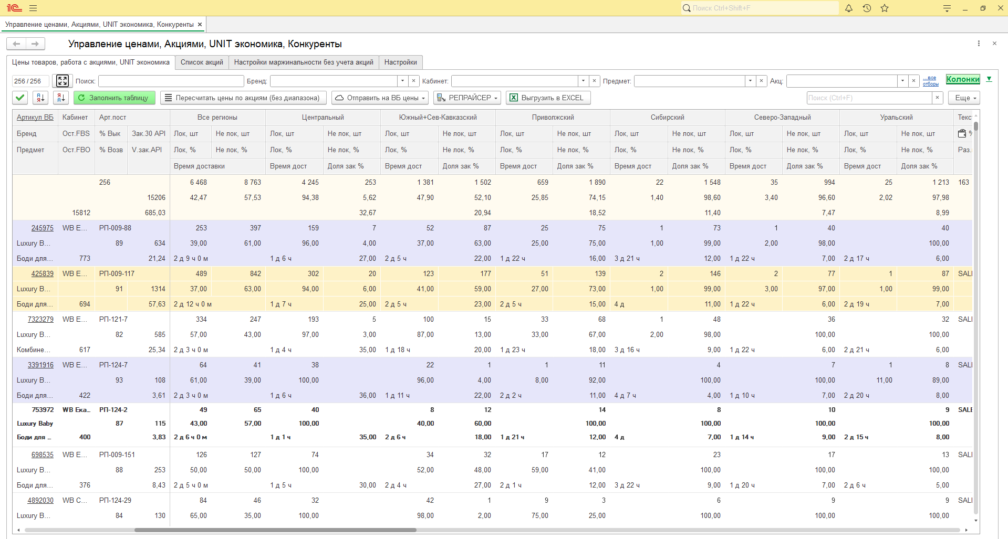Open favorites star icon
Viewport: 1008px width, 539px height.
885,8
